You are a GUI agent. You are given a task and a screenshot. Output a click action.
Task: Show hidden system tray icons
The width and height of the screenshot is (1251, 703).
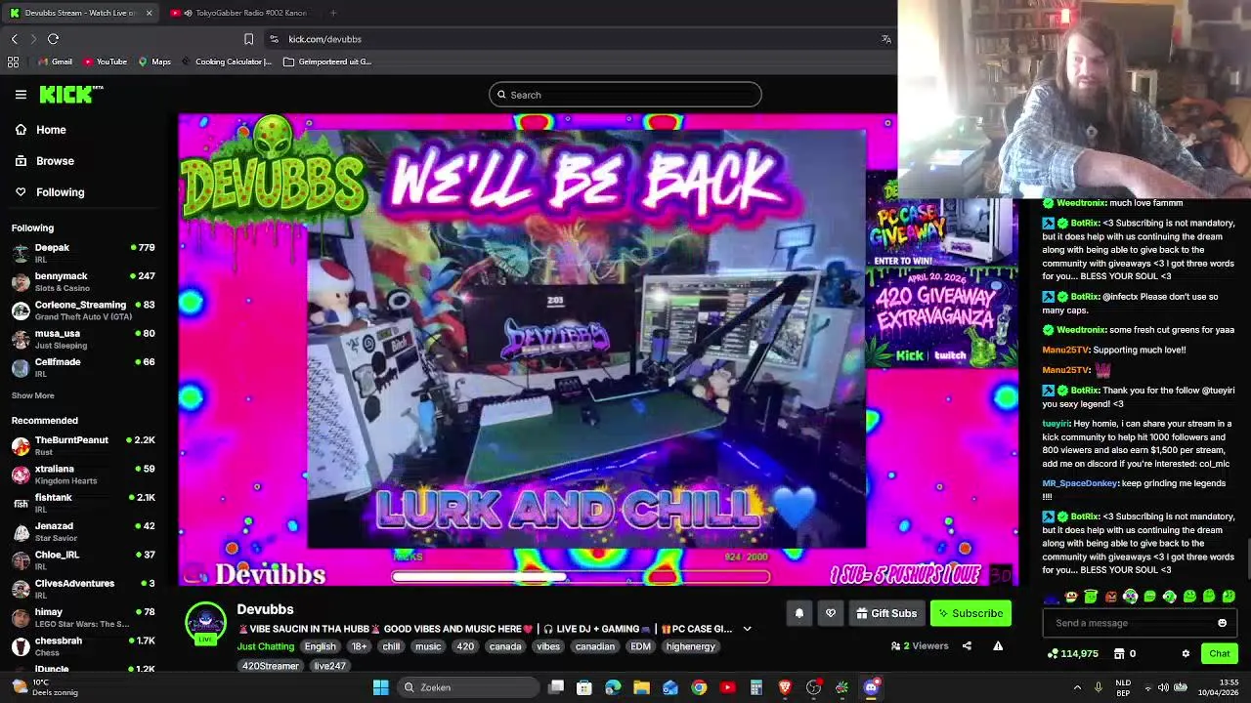point(1077,687)
